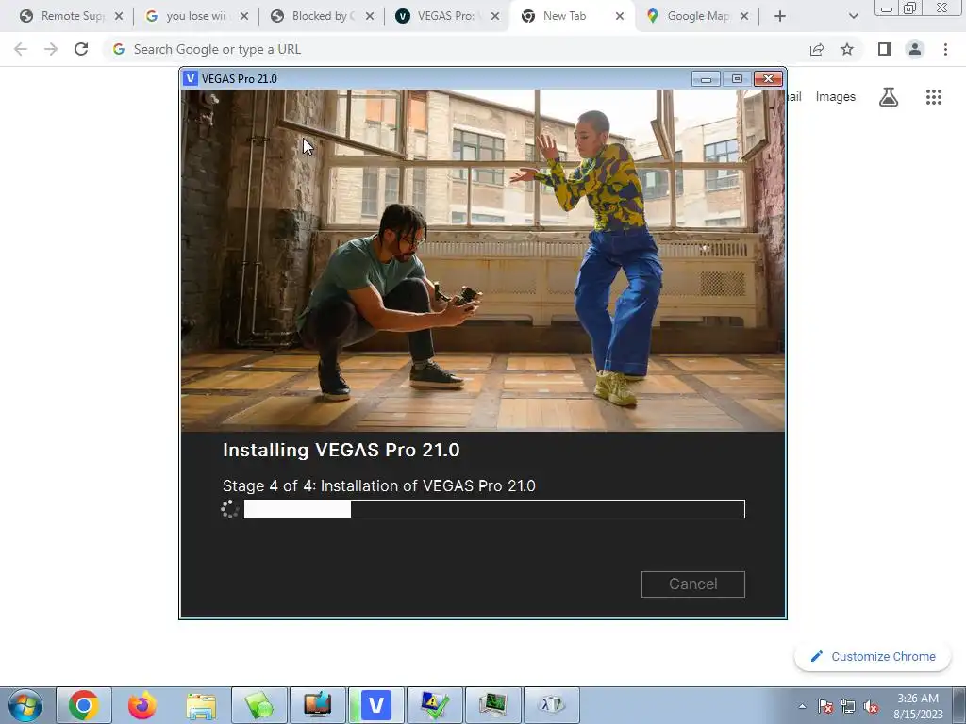Open a new browser tab
Viewport: 966px width, 724px height.
point(780,17)
